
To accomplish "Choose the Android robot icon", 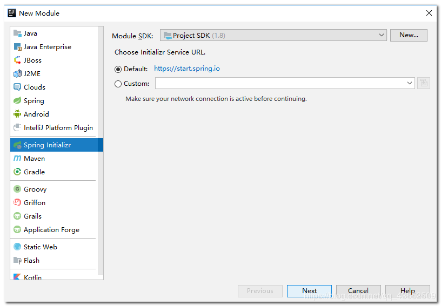I will click(17, 114).
